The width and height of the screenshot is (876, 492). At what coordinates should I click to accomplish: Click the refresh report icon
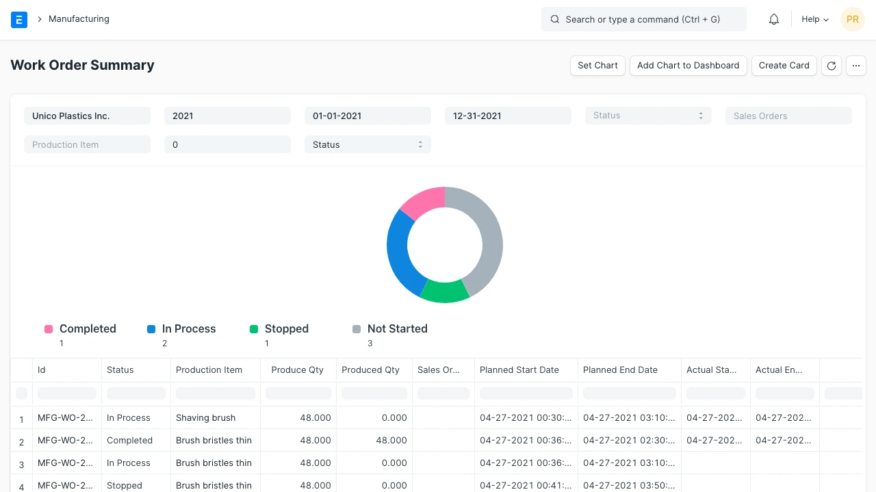(832, 66)
